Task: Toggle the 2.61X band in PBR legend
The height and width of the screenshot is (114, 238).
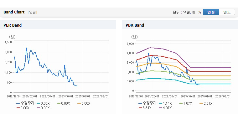Action: click(206, 103)
